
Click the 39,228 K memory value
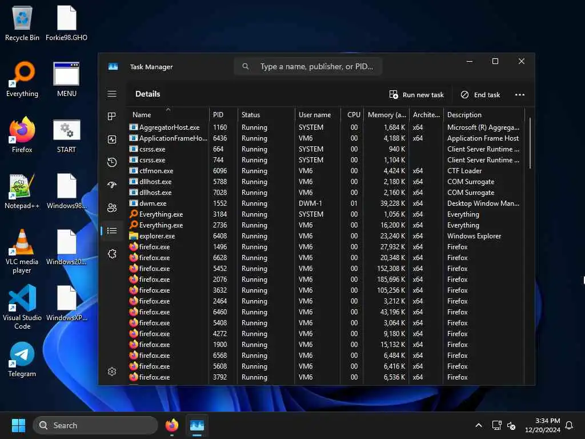[x=392, y=203]
